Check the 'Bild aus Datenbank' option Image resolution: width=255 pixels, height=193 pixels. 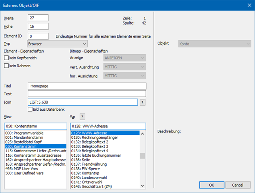coord(30,109)
